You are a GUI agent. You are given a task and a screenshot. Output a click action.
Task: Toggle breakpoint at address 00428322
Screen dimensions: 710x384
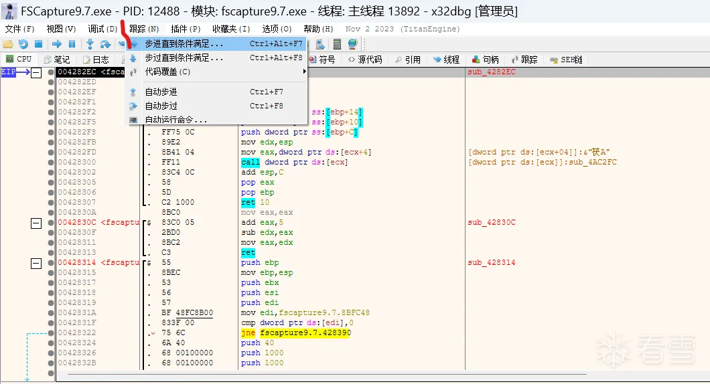tap(51, 332)
